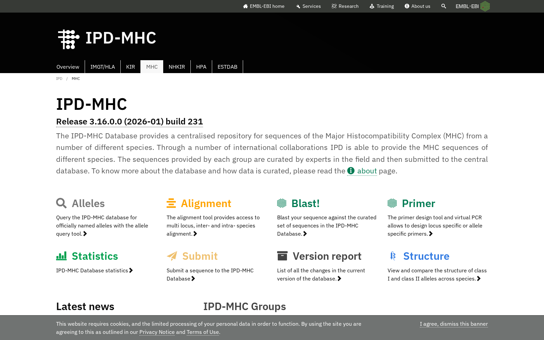This screenshot has height=340, width=544.
Task: Click the About us info icon
Action: pyautogui.click(x=407, y=6)
